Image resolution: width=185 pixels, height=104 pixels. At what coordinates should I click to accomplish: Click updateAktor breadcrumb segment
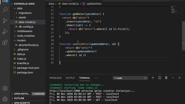point(94,4)
